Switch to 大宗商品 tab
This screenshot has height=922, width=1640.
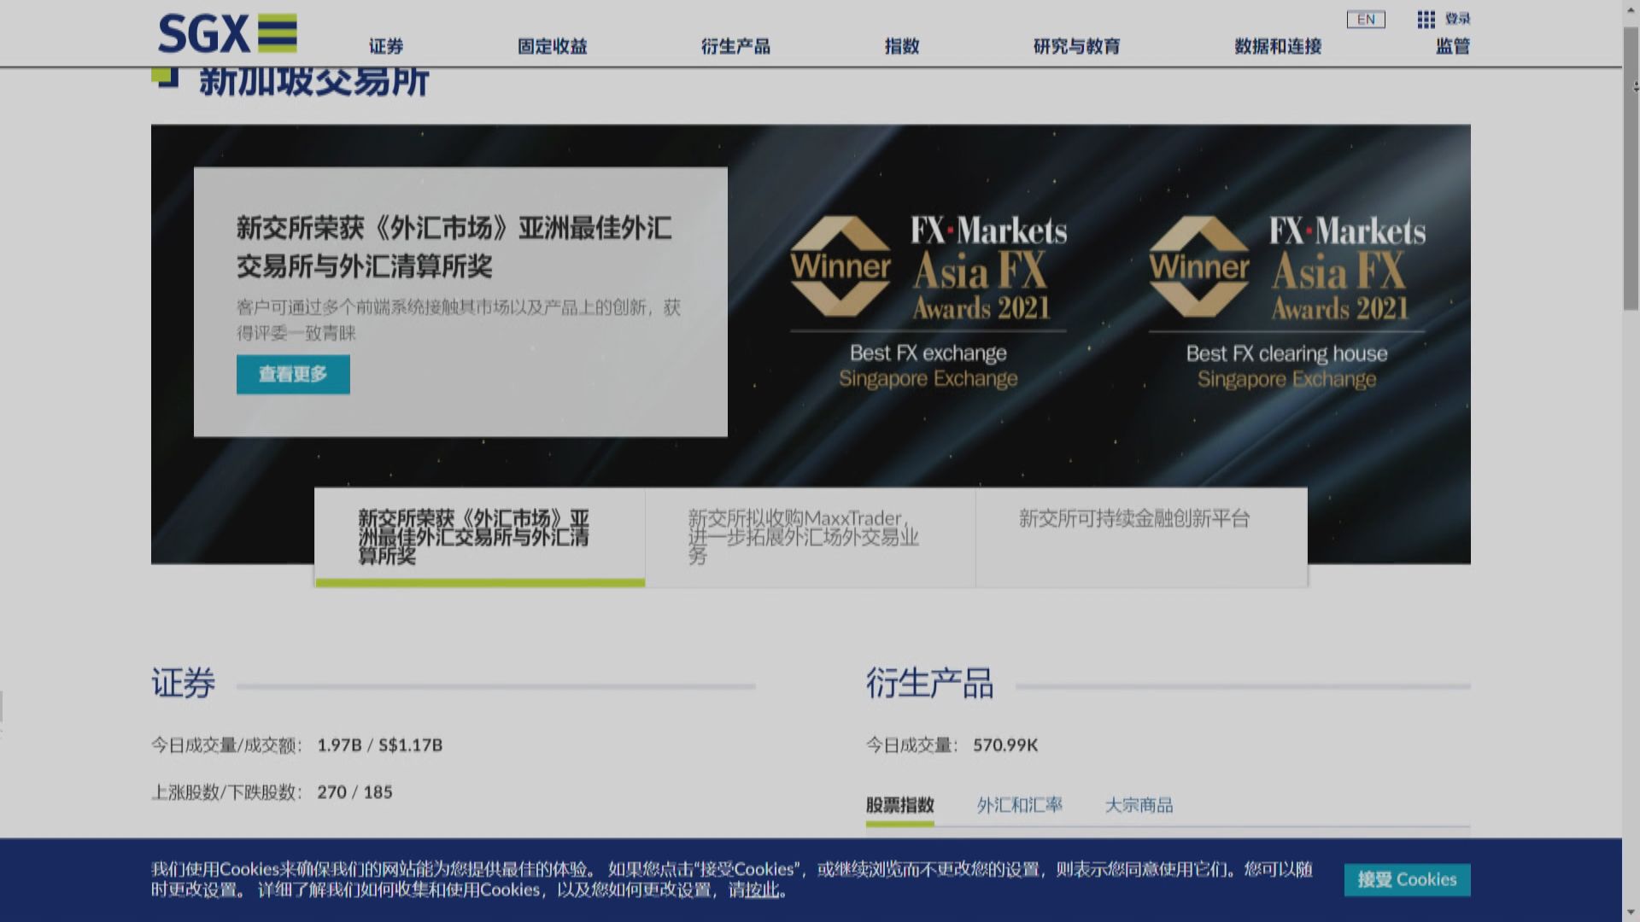[1139, 805]
